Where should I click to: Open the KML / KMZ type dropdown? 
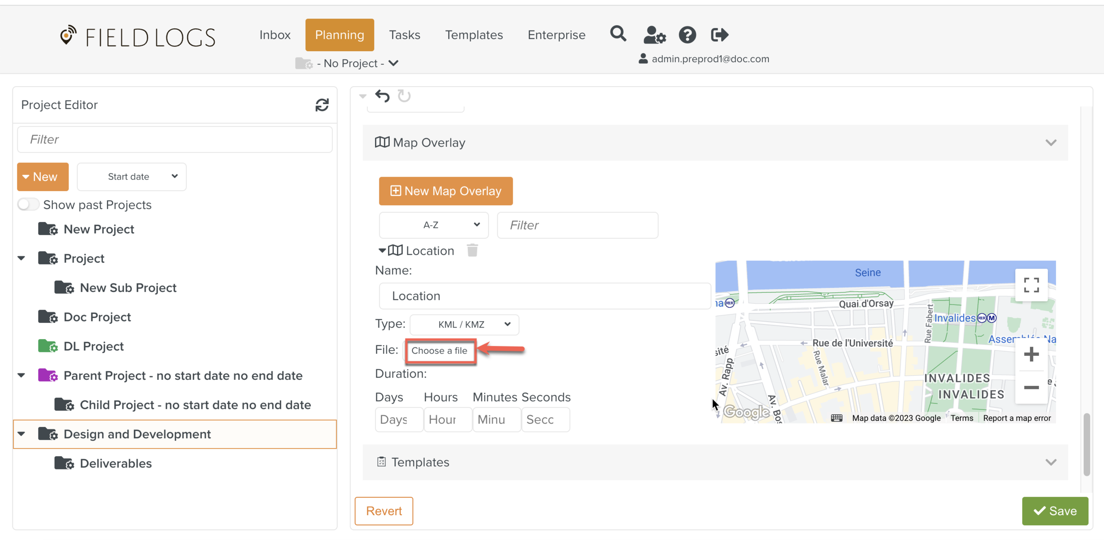click(x=464, y=325)
